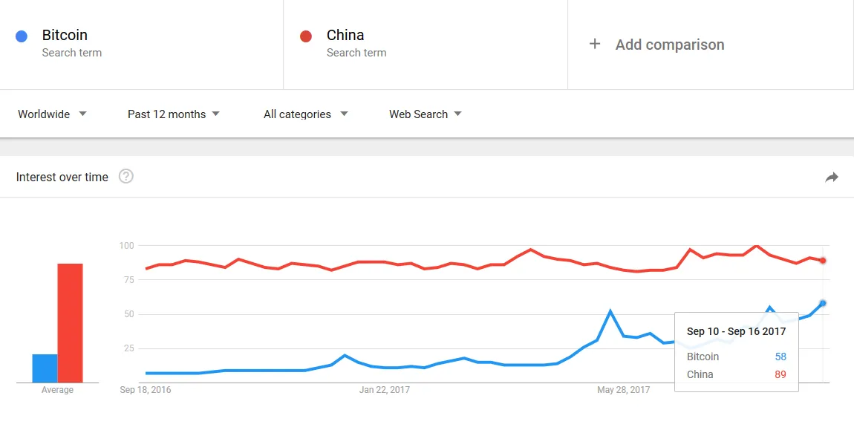The width and height of the screenshot is (854, 436).
Task: Expand the Past 12 months dropdown
Action: point(174,114)
